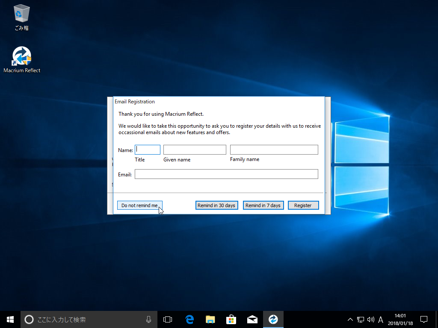Switch to Macrium Reflect taskbar button

[x=273, y=319]
